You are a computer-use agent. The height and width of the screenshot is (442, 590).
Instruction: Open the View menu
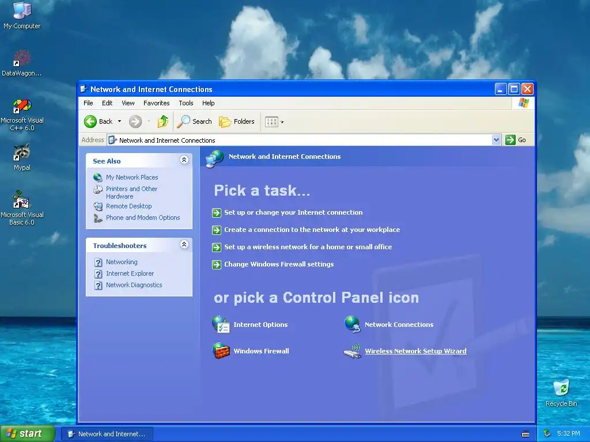pyautogui.click(x=128, y=103)
